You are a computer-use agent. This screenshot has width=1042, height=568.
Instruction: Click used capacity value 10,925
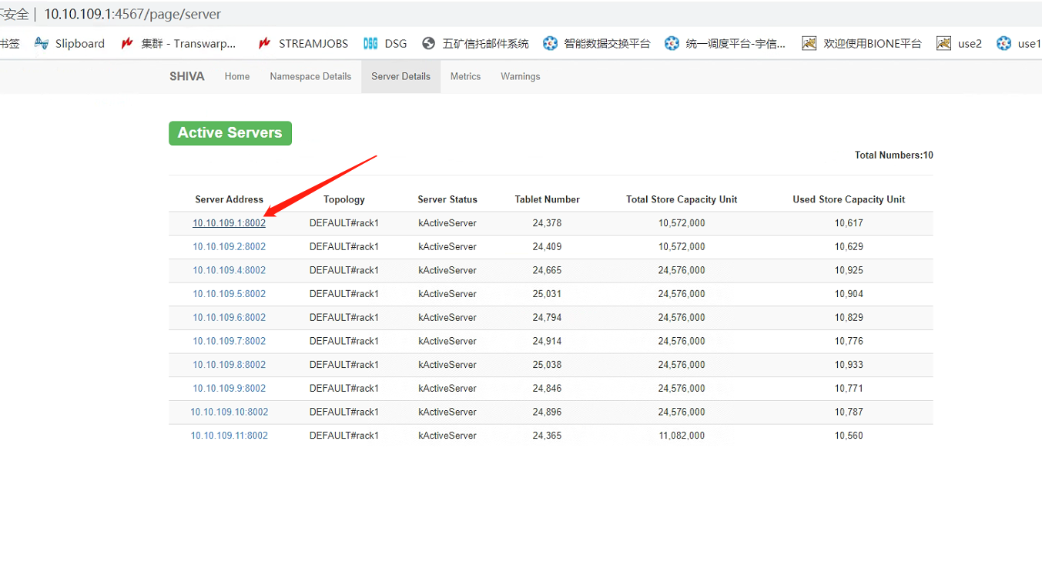849,270
